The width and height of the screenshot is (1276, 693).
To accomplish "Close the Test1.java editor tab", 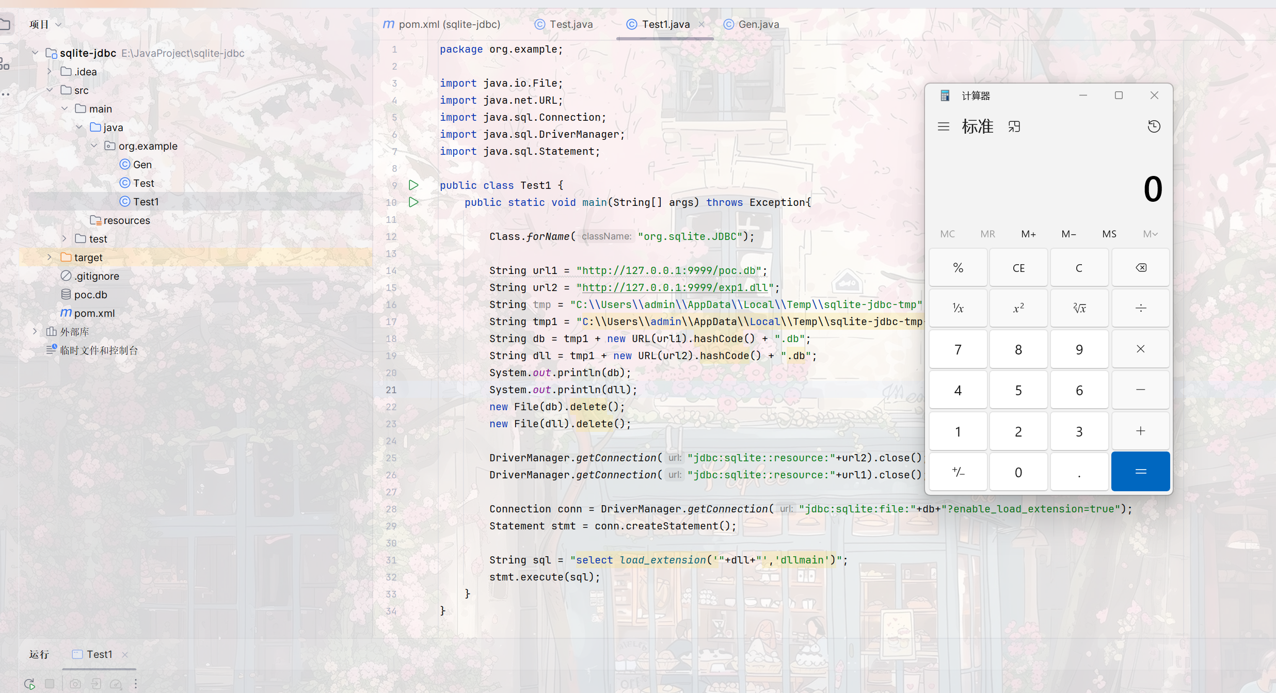I will (x=701, y=24).
